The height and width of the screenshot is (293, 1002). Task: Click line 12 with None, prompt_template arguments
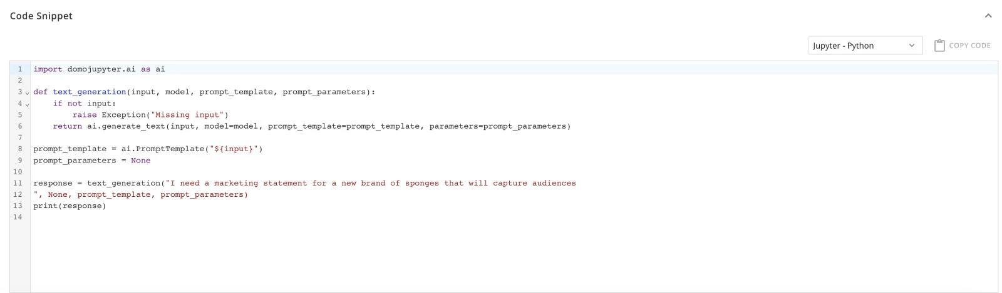pos(141,195)
